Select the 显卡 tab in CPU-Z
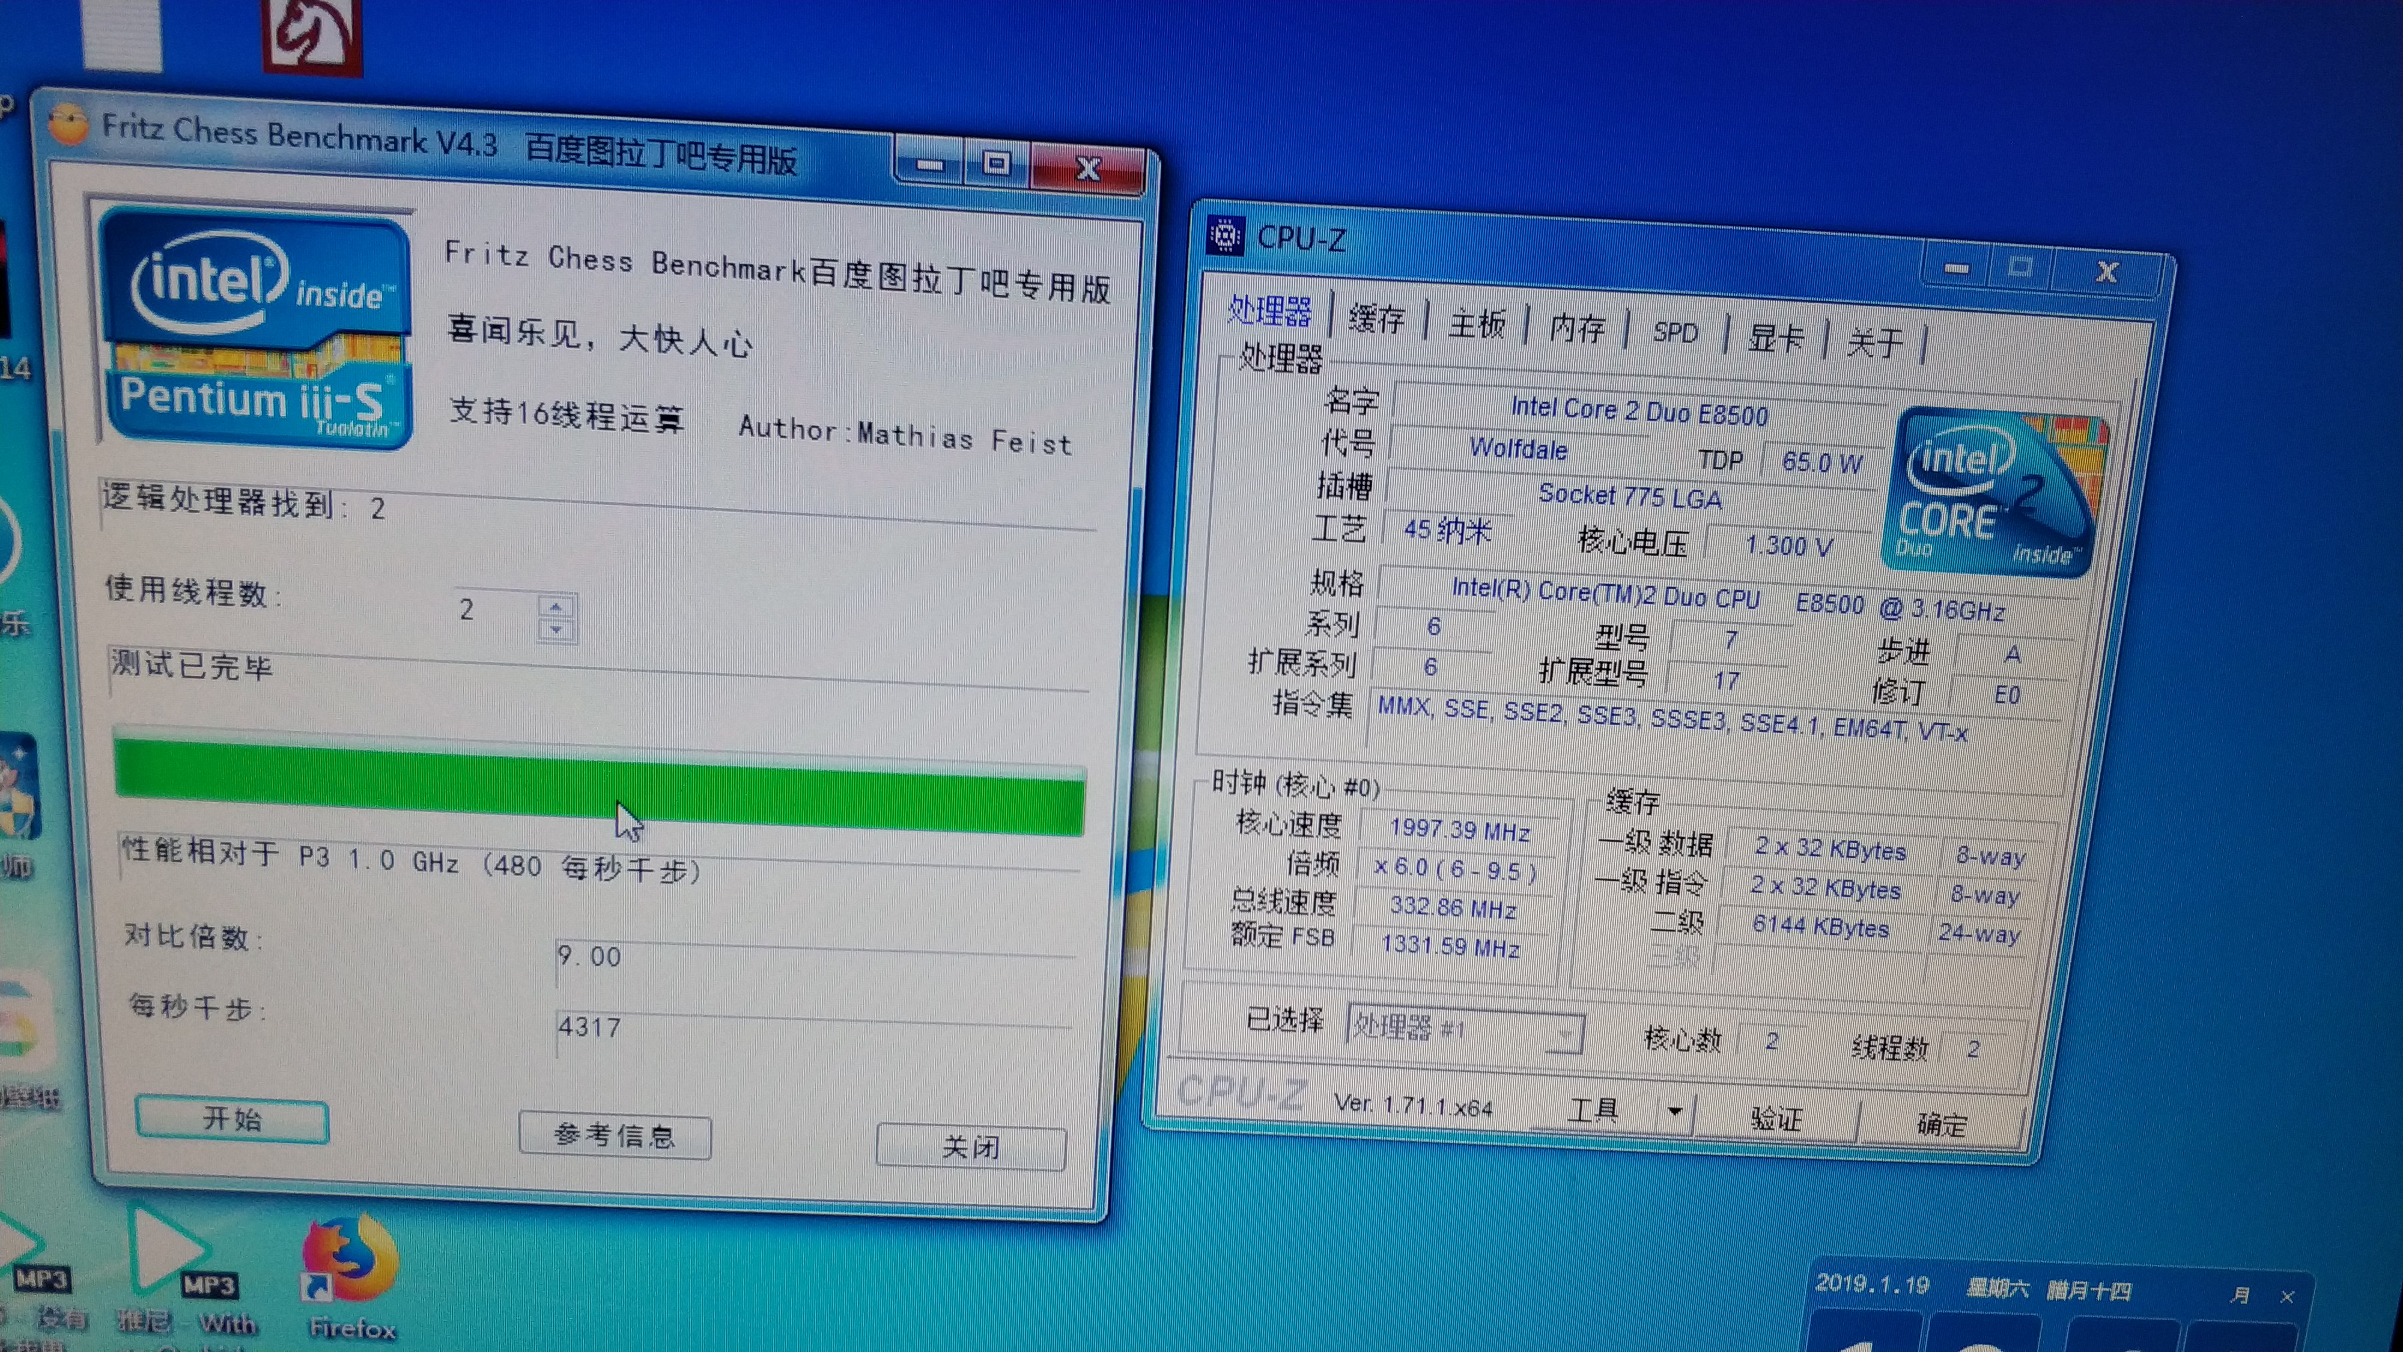This screenshot has height=1352, width=2403. 1776,338
